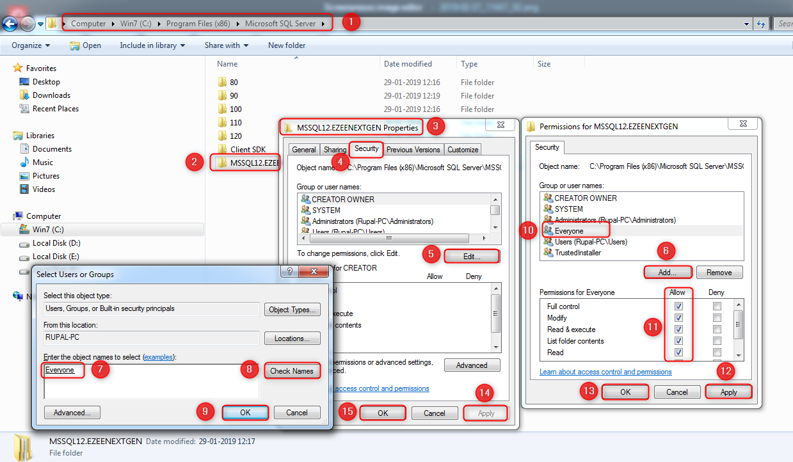Toggle Allow checkbox for Full control
This screenshot has width=793, height=462.
pos(678,307)
